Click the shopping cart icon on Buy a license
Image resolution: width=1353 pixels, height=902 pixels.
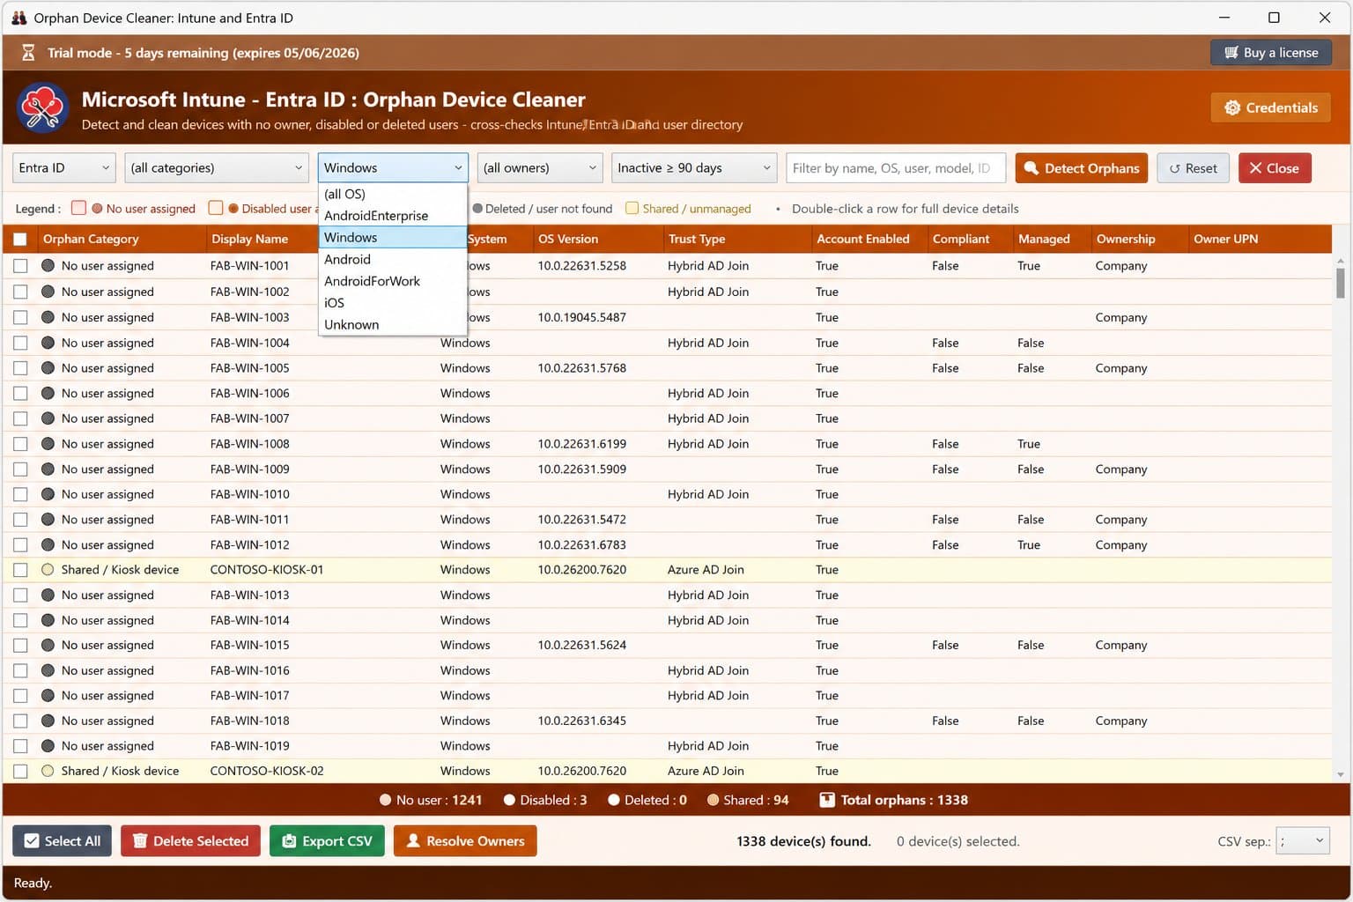tap(1231, 53)
